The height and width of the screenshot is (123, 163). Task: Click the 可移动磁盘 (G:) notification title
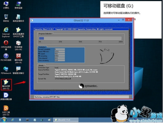pyautogui.click(x=118, y=6)
